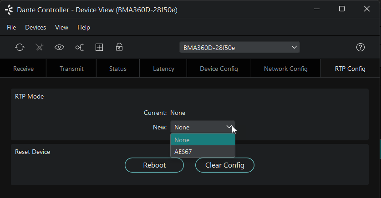Maximize the Device View window
Screen dimensions: 381x198
point(342,9)
